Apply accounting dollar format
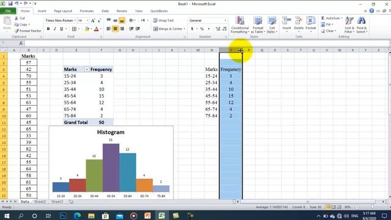Viewport: 391px width, 220px height. [x=192, y=29]
